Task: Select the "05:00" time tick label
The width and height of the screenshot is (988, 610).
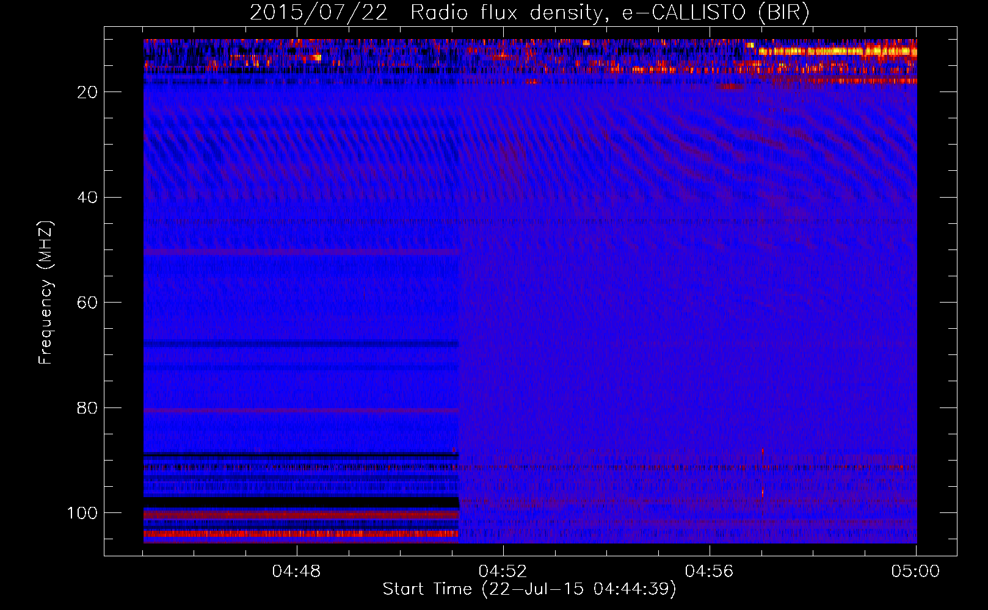Action: pos(915,572)
